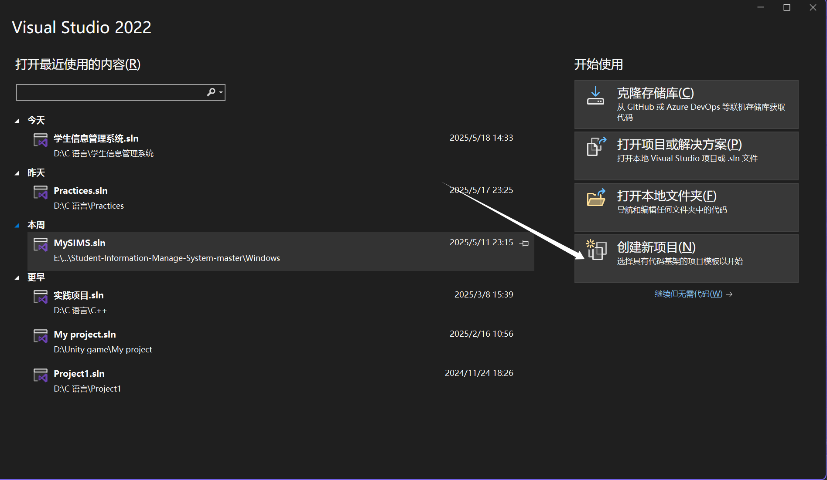Image resolution: width=827 pixels, height=480 pixels.
Task: Close the Visual Studio start window
Action: coord(813,7)
